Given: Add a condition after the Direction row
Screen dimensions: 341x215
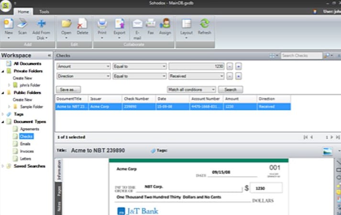Looking at the screenshot, I should click(238, 76).
